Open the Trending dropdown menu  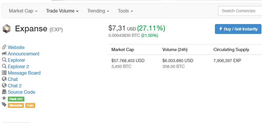pyautogui.click(x=98, y=11)
